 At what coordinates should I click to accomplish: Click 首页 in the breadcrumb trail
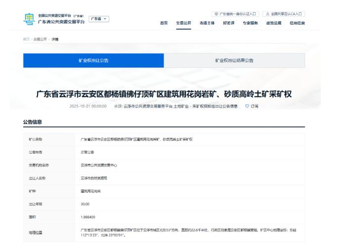click(26, 39)
